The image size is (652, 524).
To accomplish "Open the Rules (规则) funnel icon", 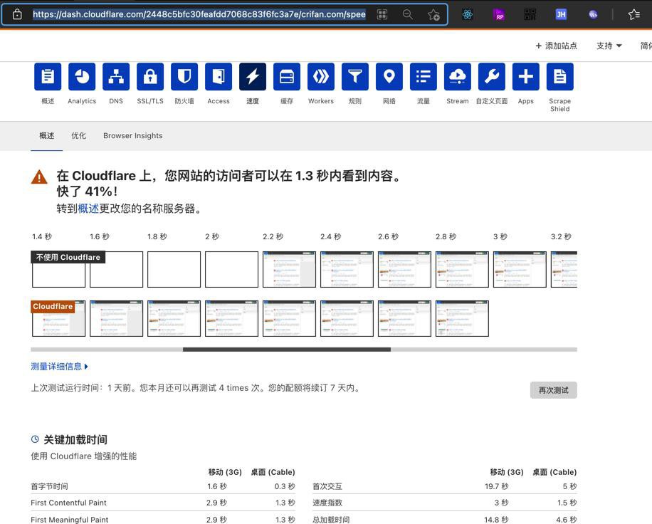I will pyautogui.click(x=354, y=76).
